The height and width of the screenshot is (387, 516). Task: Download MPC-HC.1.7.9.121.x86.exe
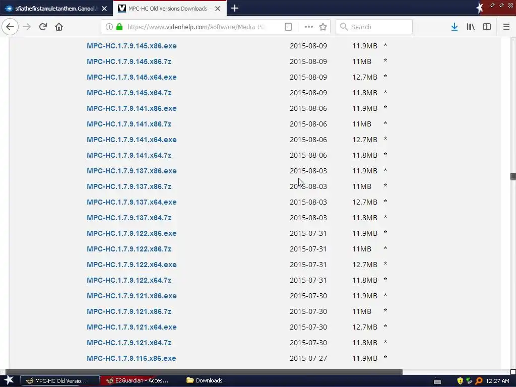click(x=132, y=296)
